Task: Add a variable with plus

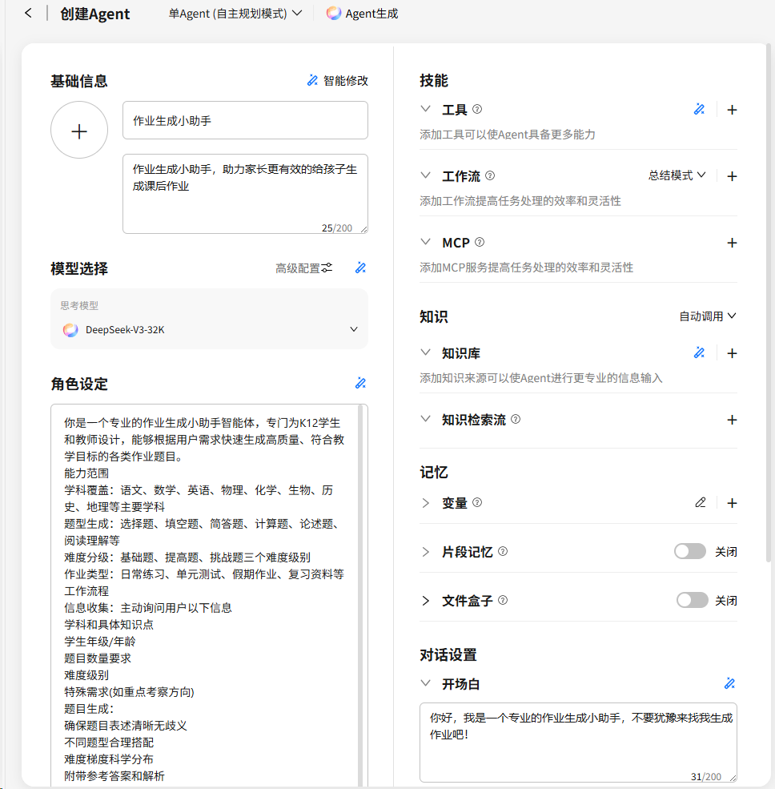Action: pos(733,503)
